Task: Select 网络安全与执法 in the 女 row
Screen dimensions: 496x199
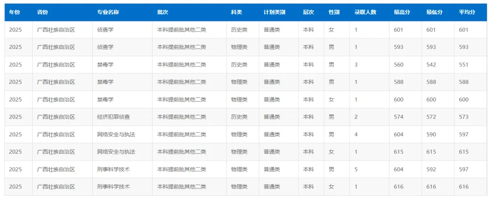Action: tap(116, 152)
